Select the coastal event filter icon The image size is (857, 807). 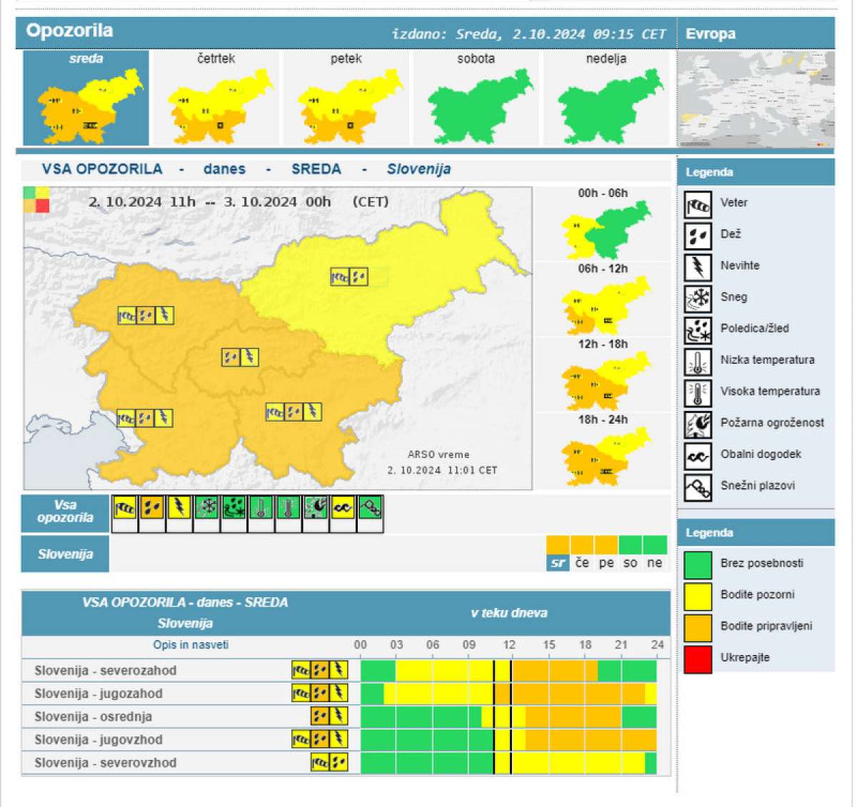[343, 508]
